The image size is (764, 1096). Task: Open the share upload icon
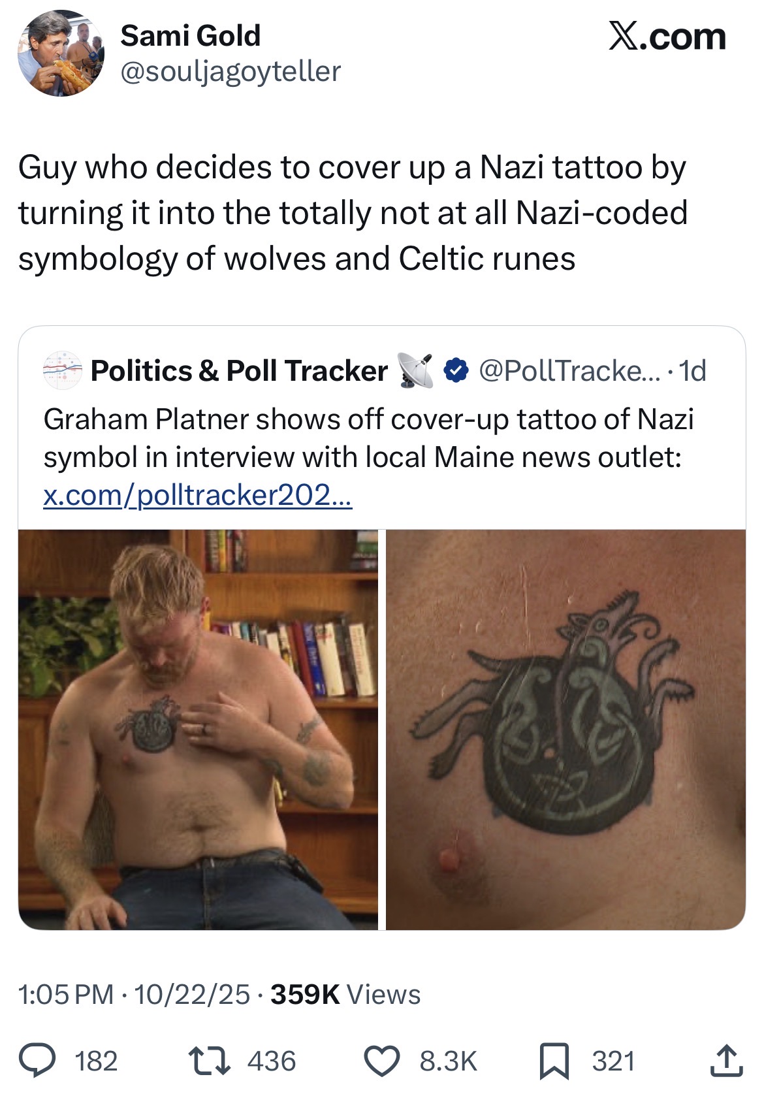point(726,1060)
